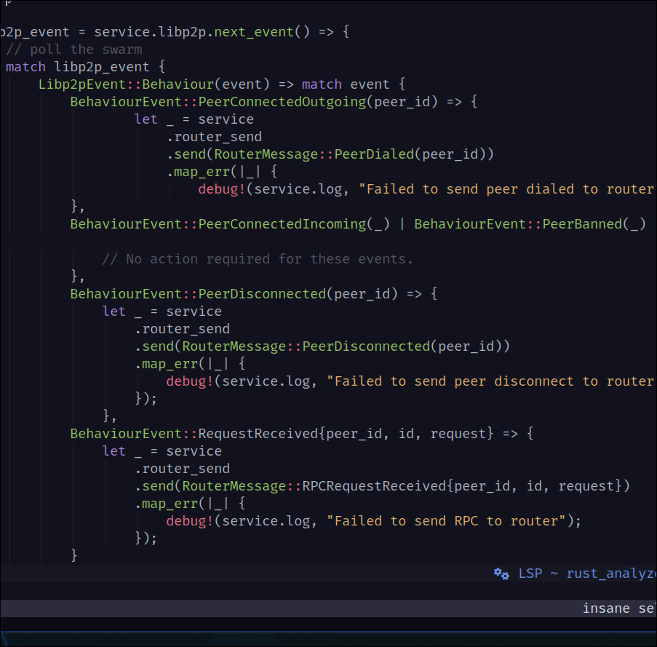Viewport: 657px width, 647px height.
Task: Click the "LSP ~ rust_analyzer" status text
Action: [587, 573]
